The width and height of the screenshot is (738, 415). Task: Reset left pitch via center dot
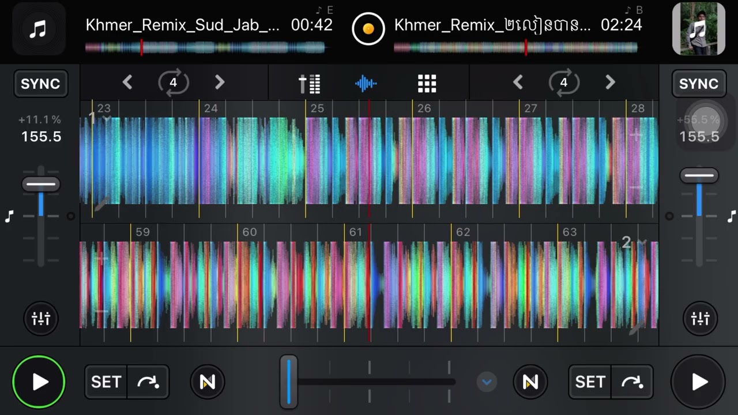[71, 217]
